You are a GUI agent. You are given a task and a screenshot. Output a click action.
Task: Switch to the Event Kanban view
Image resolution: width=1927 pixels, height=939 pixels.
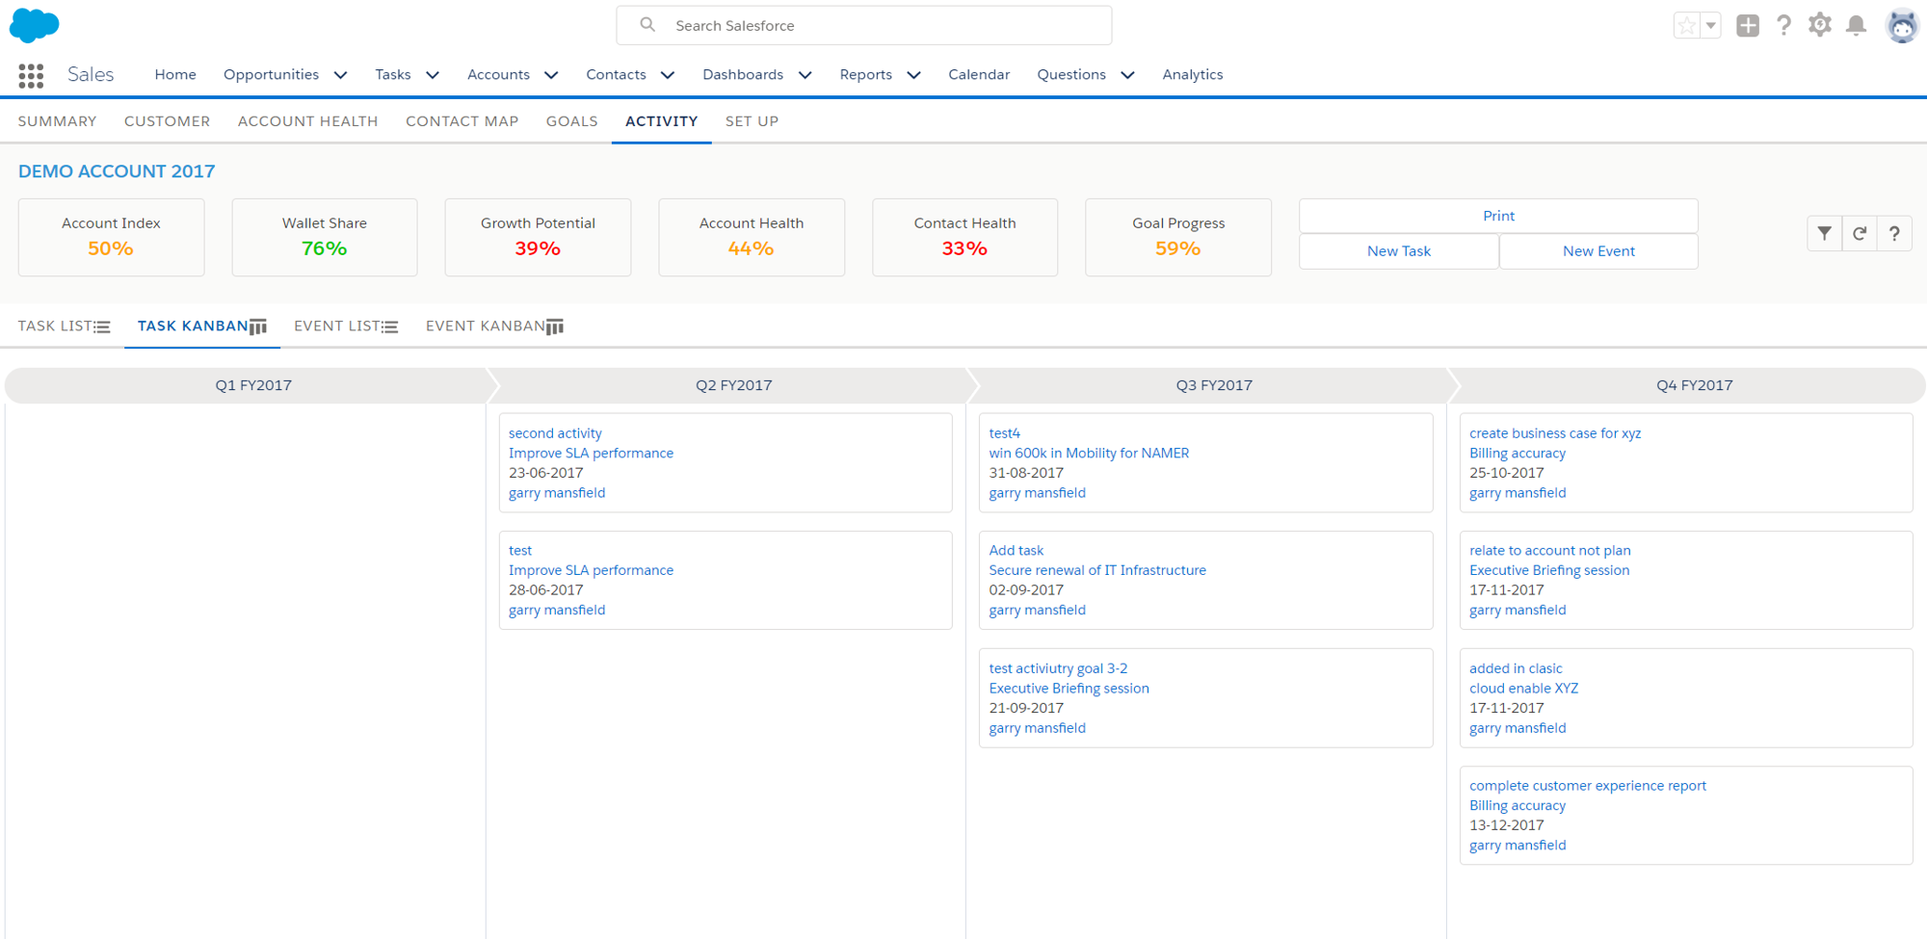(493, 326)
